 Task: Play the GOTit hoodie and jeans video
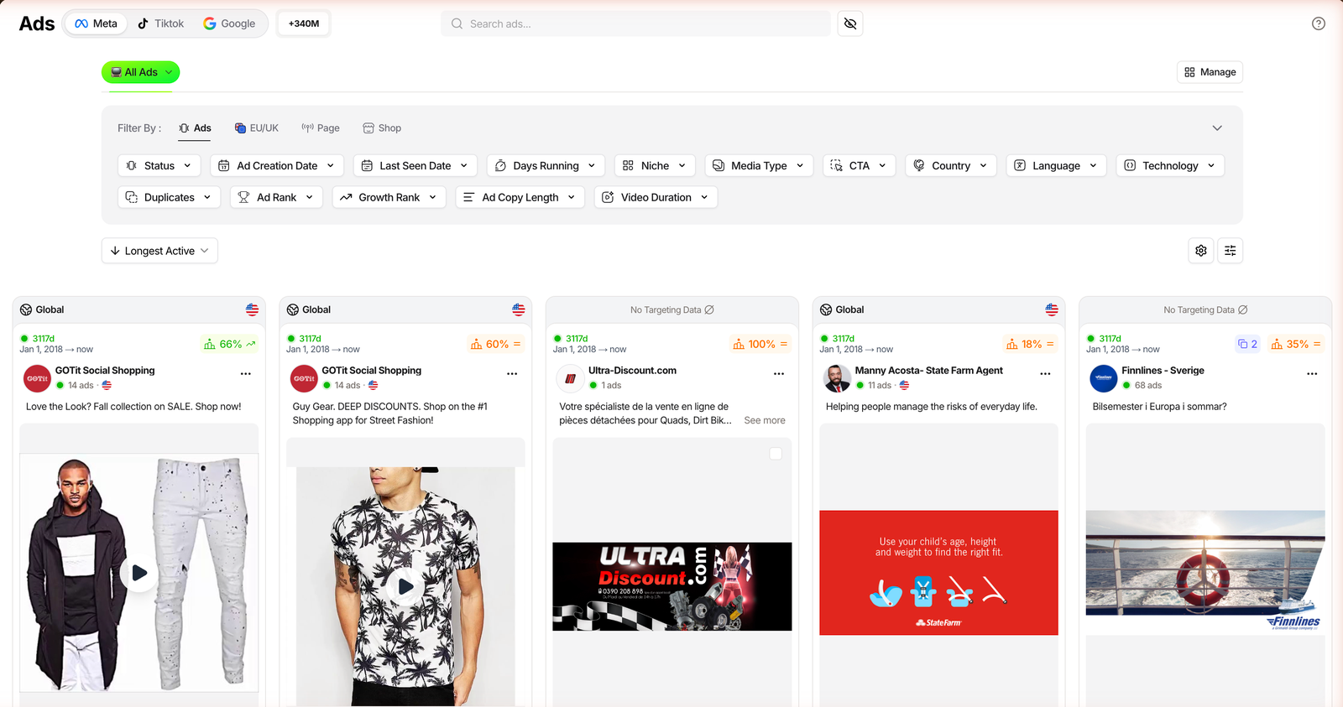138,573
